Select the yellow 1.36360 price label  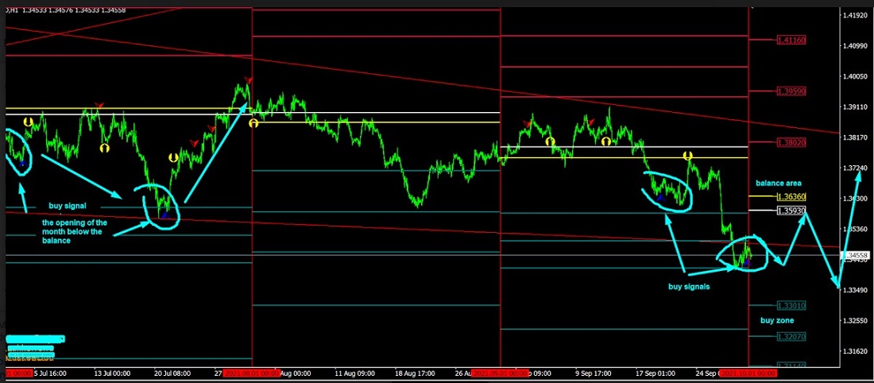(x=790, y=196)
